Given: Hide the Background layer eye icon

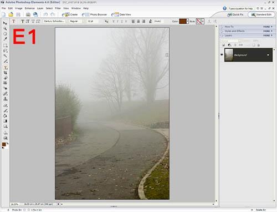Looking at the screenshot, I should pyautogui.click(x=222, y=54).
